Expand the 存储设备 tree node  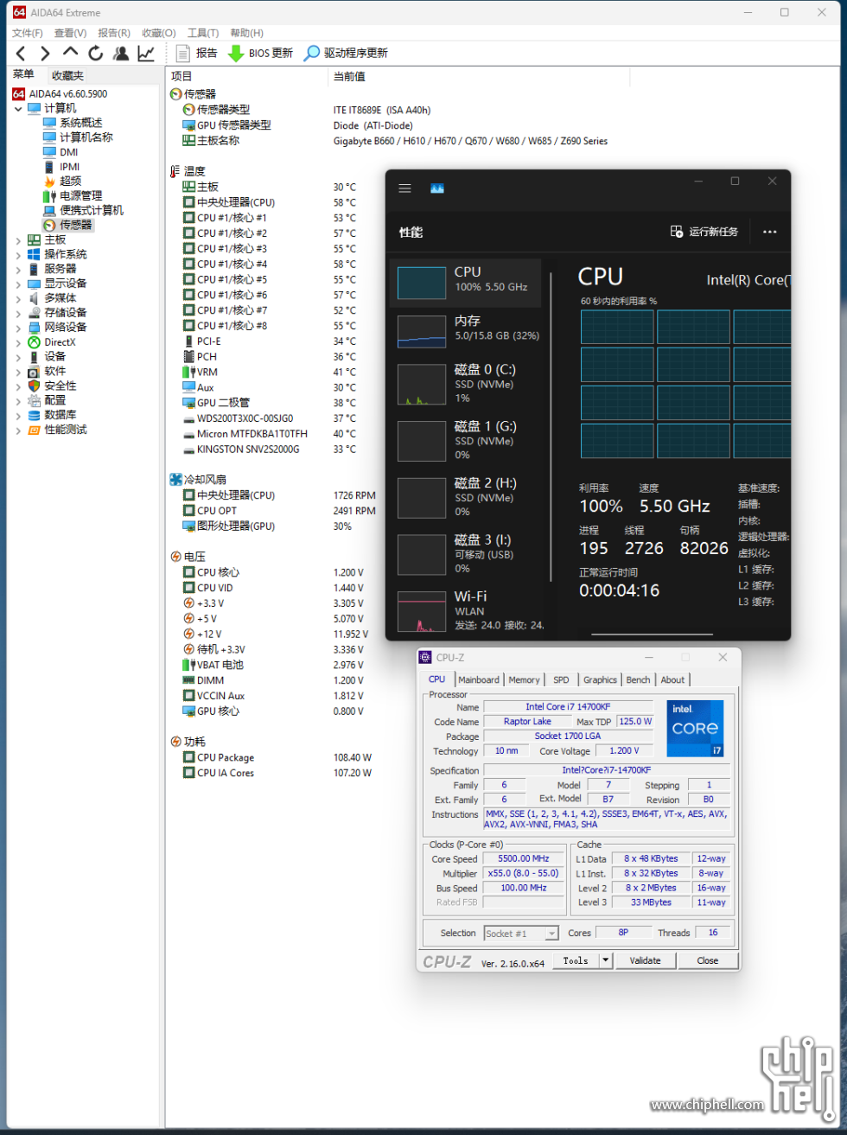point(19,313)
